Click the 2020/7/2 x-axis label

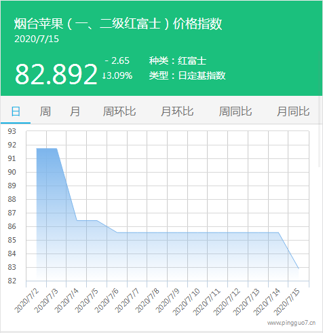tap(26, 300)
